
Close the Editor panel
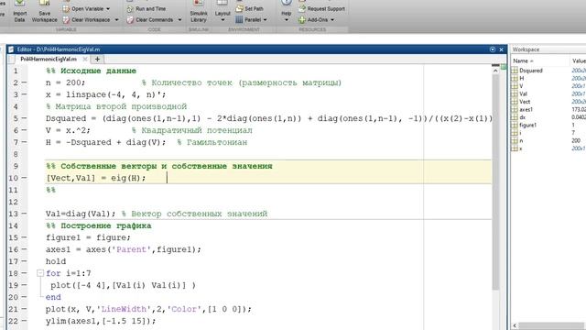coord(502,49)
